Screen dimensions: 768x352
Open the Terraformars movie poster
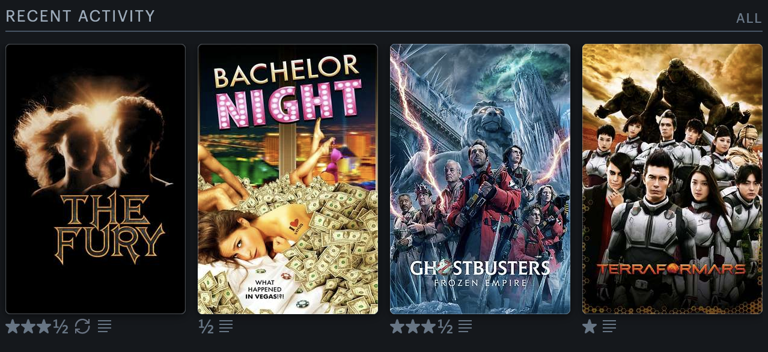point(672,179)
